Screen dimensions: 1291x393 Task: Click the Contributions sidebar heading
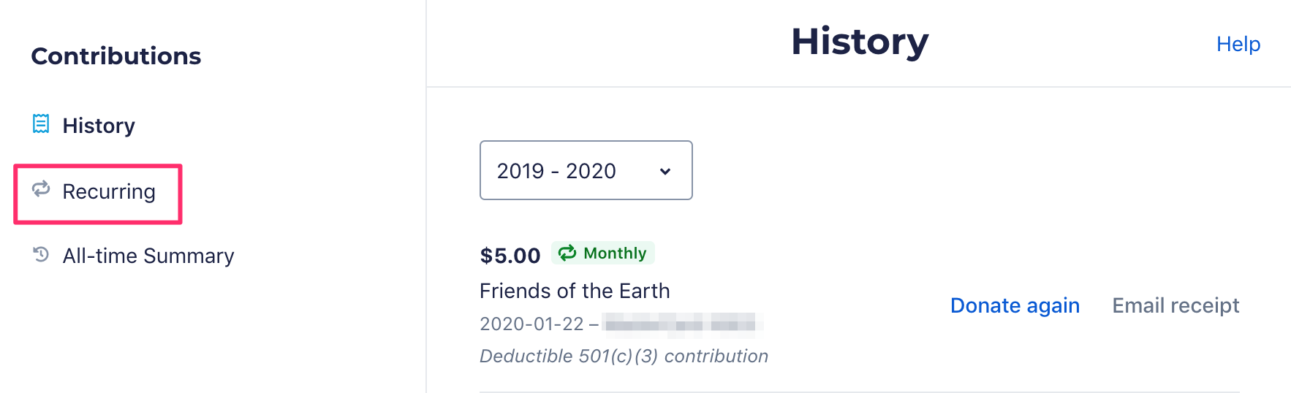tap(116, 56)
